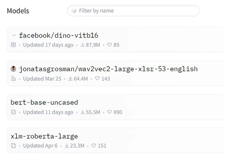
Task: Click the fill-mask icon under xlm-roberta-large
Action: tap(13, 146)
